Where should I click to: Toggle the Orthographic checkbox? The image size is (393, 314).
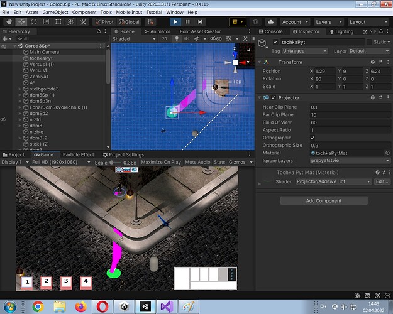point(313,138)
